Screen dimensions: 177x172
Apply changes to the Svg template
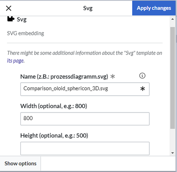(154, 8)
